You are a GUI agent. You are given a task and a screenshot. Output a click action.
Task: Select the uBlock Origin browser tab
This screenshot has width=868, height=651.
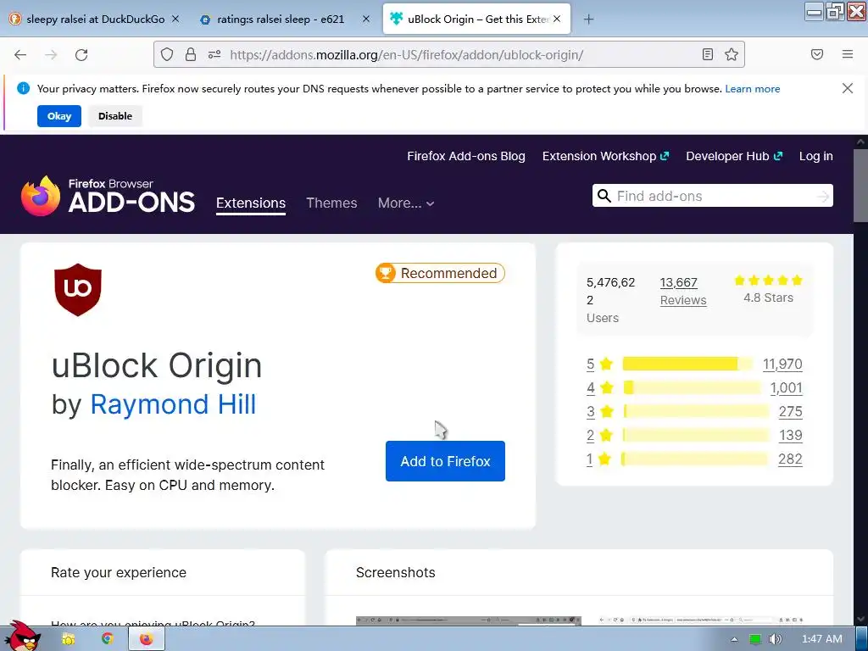tap(476, 19)
